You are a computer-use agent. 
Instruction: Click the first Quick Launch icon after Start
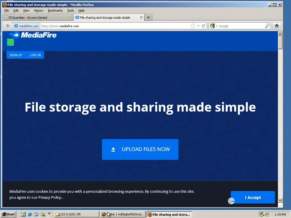(x=23, y=214)
